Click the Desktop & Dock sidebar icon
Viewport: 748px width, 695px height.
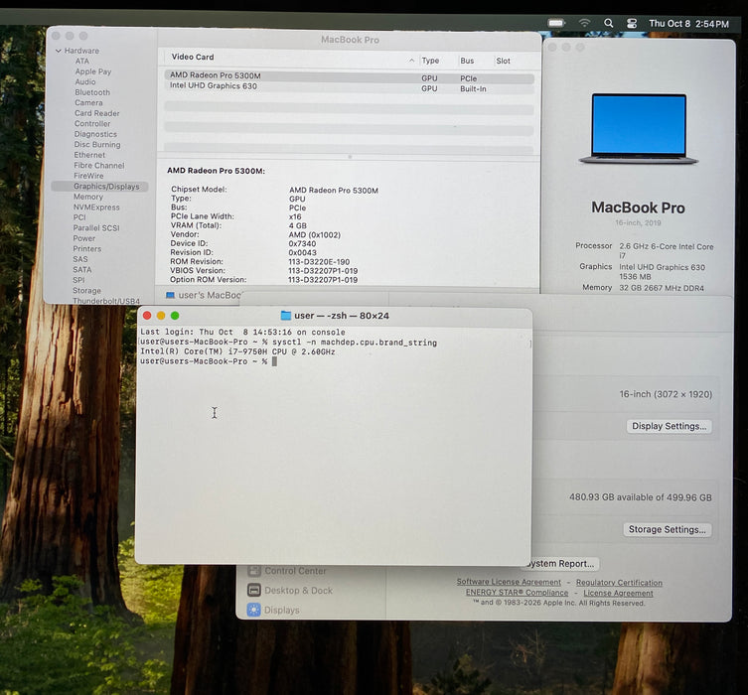click(253, 590)
